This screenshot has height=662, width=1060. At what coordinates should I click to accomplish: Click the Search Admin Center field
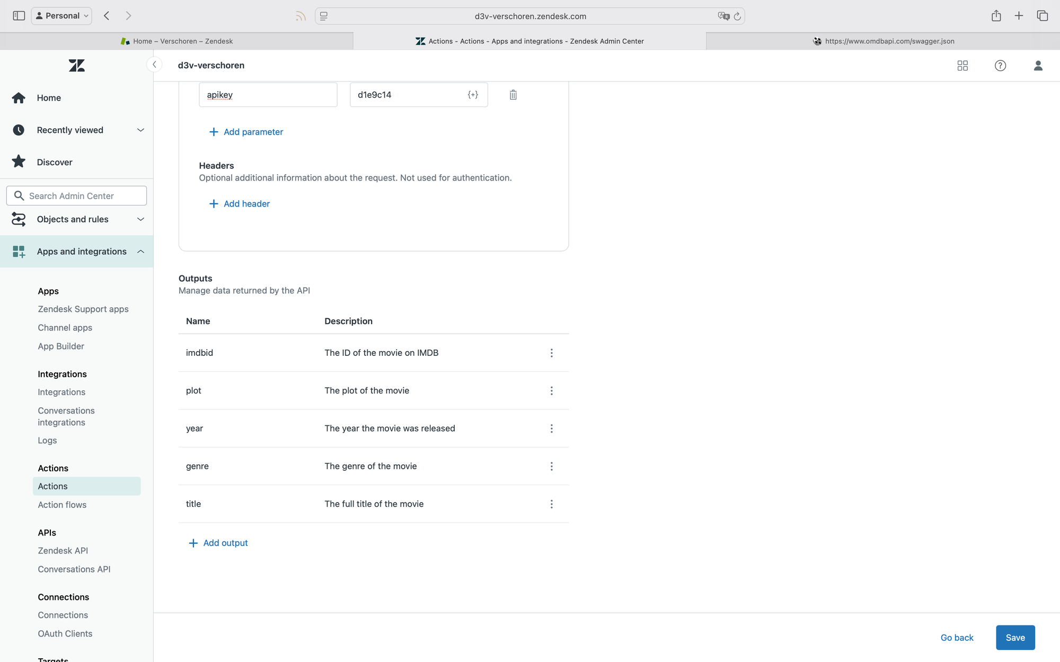click(x=77, y=196)
